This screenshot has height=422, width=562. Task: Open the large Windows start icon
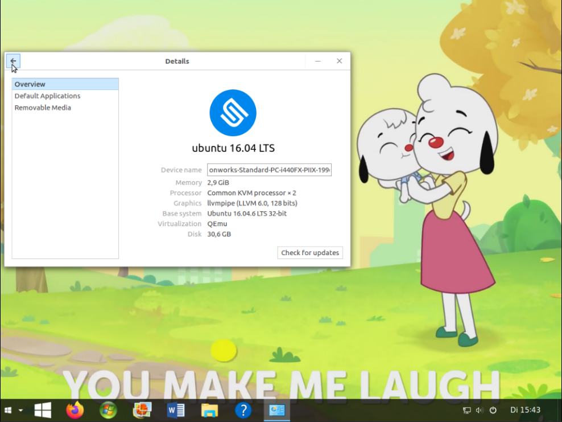coord(43,410)
